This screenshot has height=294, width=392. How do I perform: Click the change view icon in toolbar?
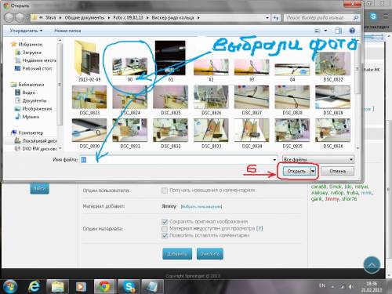(318, 31)
